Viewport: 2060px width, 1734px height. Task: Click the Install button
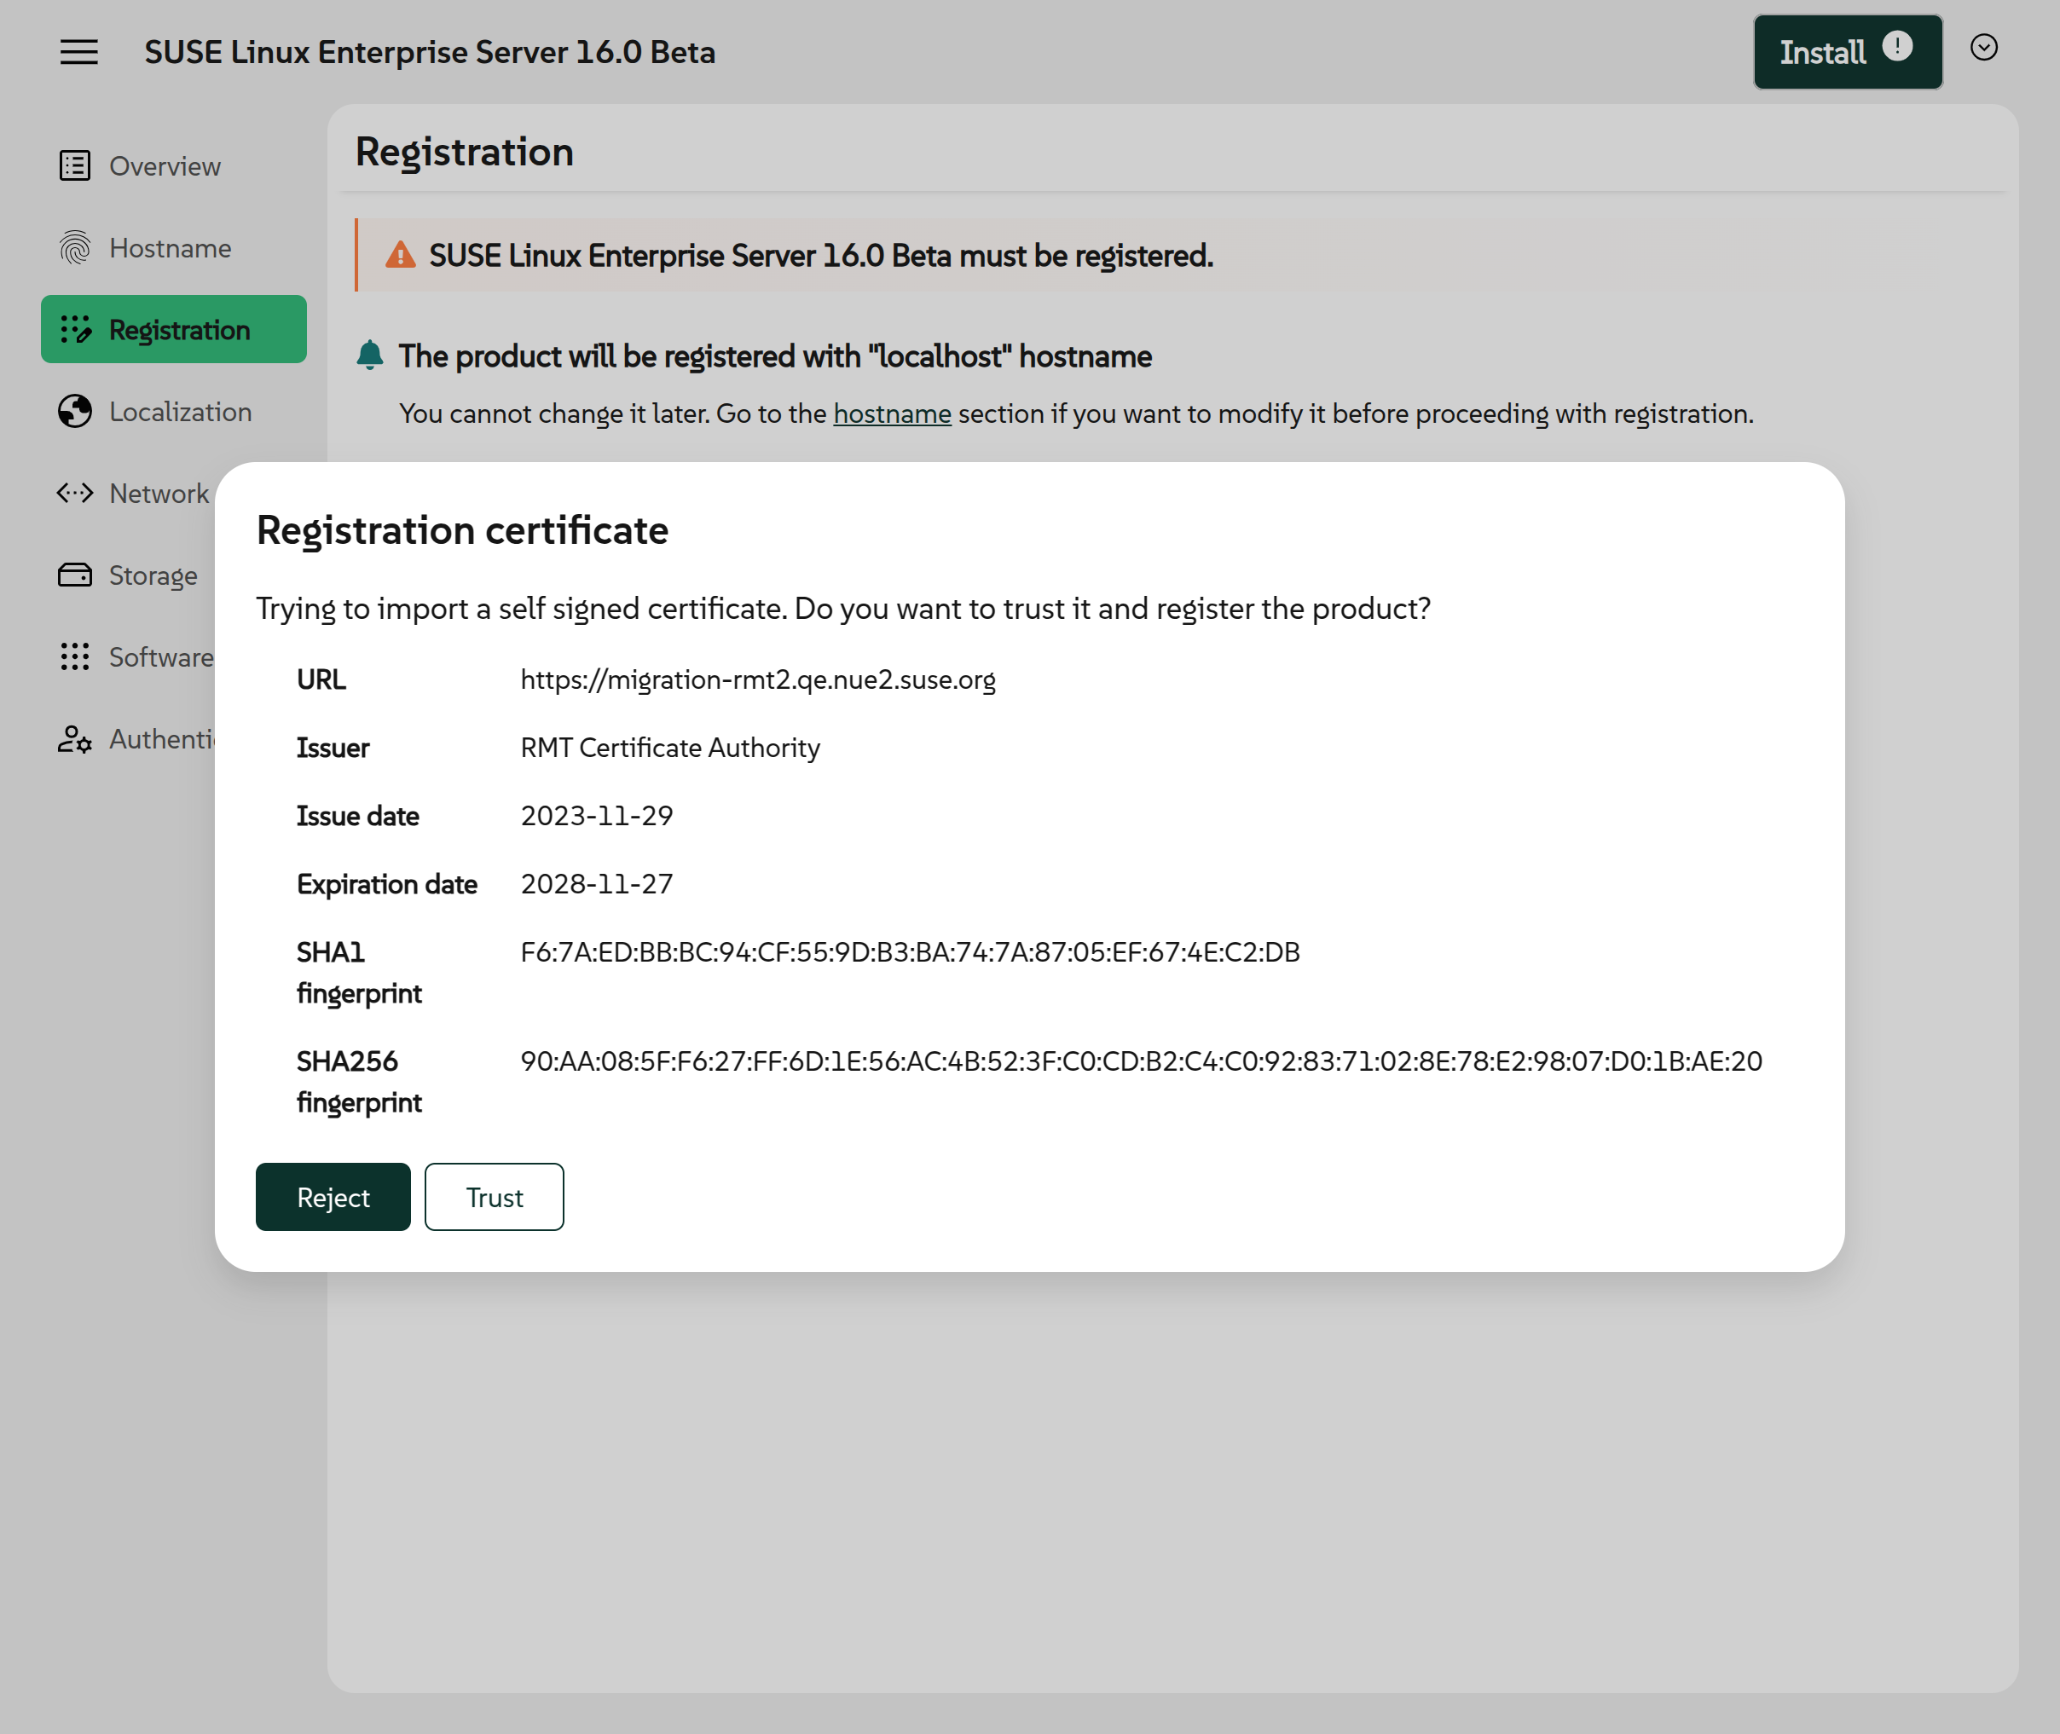1848,52
